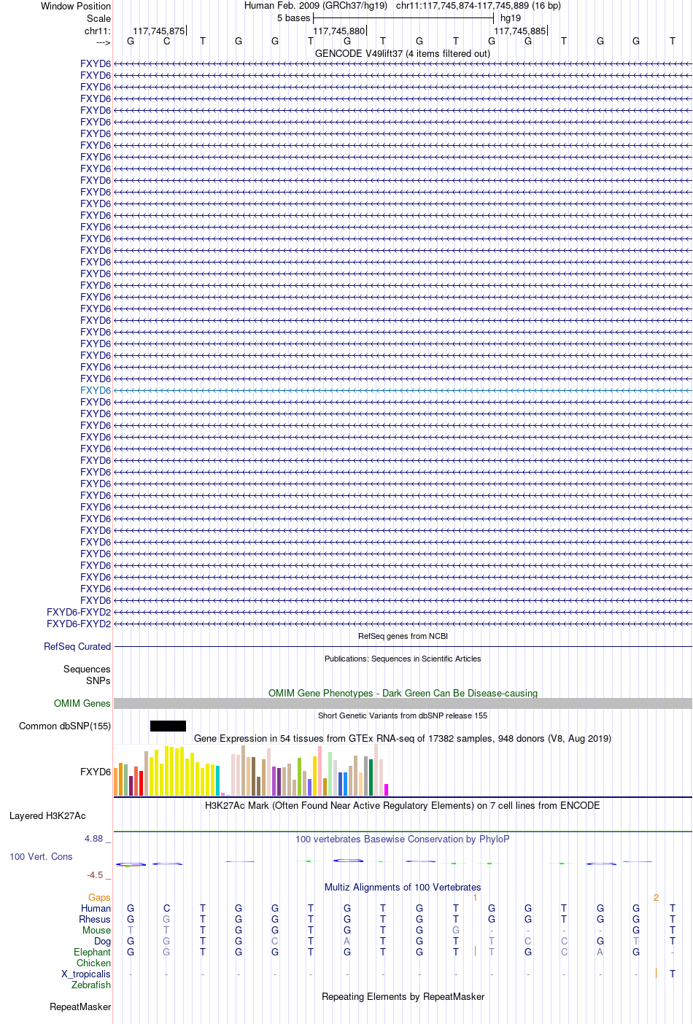Click the FXYD6 label beside the GTEx bar chart
Screen dimensions: 693x1024
tap(96, 772)
